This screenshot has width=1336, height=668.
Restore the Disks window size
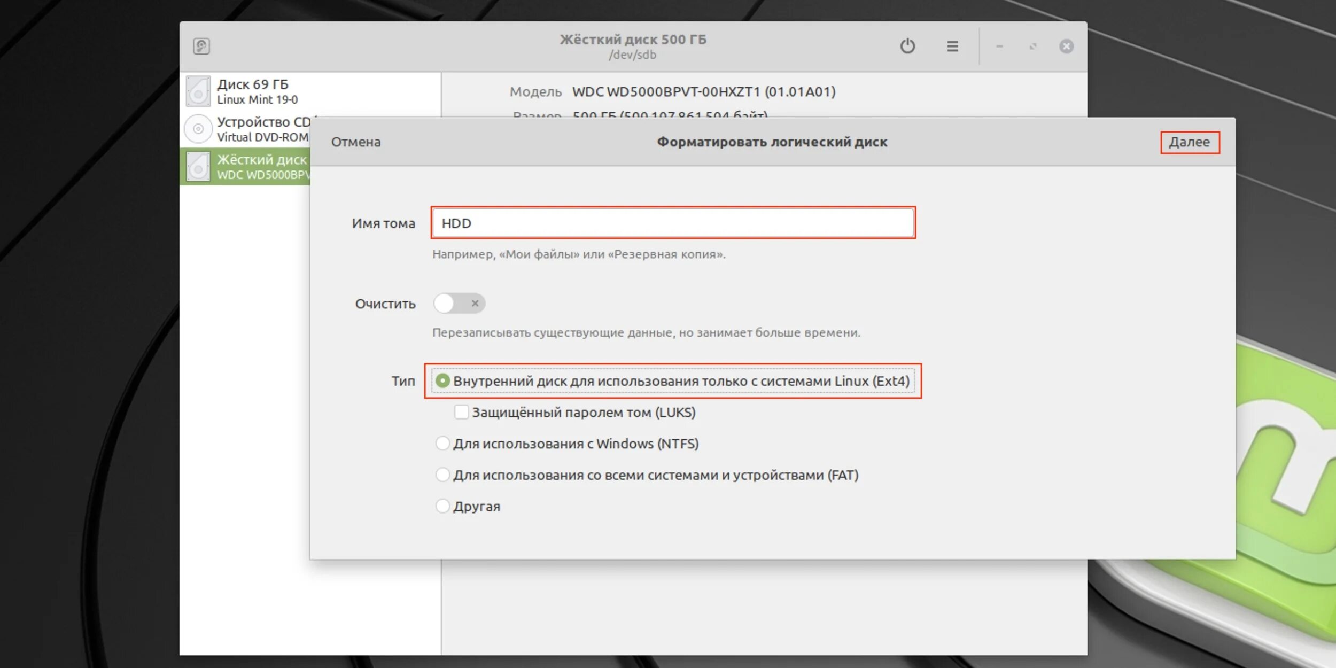1033,46
